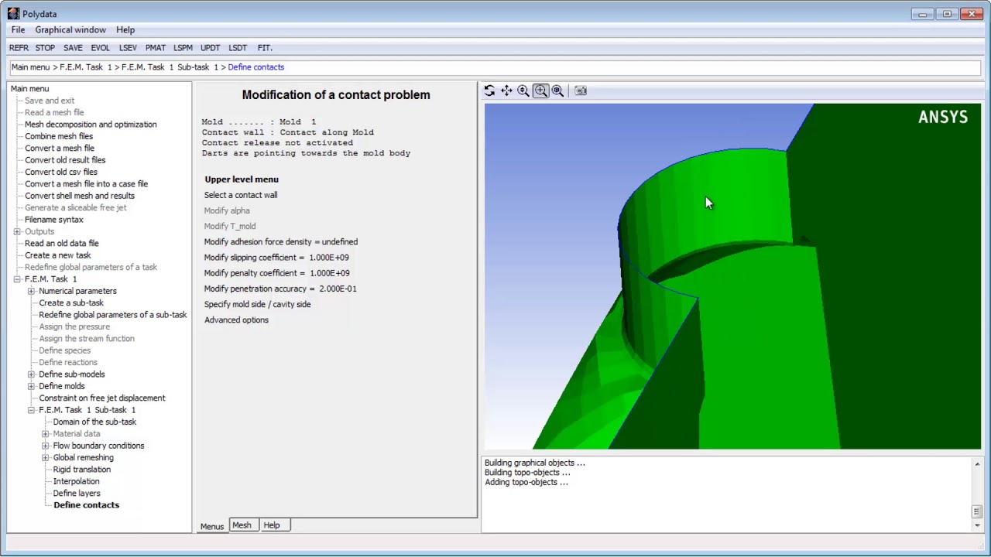Select Convert old csv files
The image size is (991, 557).
click(x=61, y=172)
